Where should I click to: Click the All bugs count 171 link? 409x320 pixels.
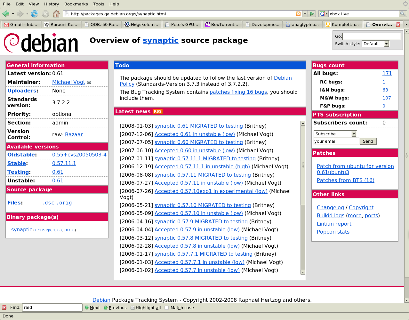coord(387,74)
